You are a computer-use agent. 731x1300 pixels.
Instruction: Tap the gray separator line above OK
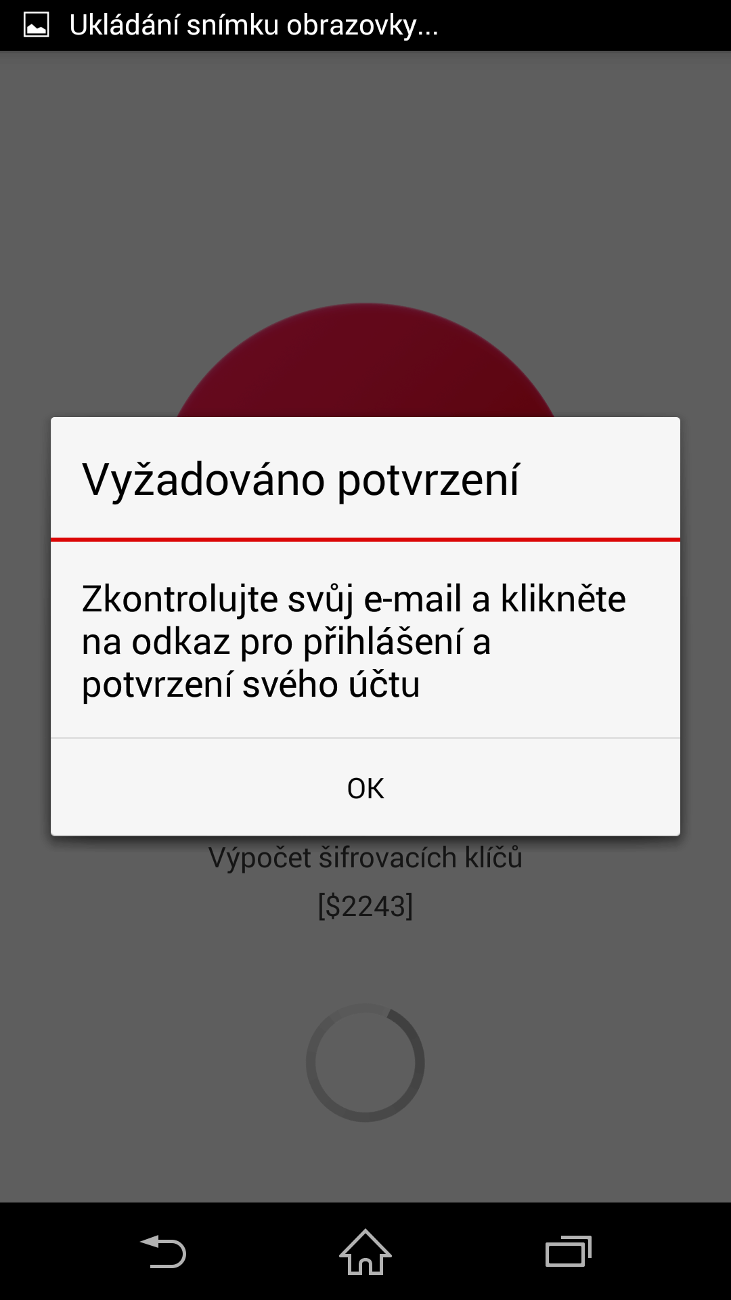[x=365, y=738]
